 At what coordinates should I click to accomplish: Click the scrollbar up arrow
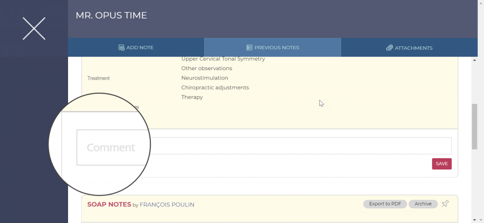coord(475,60)
